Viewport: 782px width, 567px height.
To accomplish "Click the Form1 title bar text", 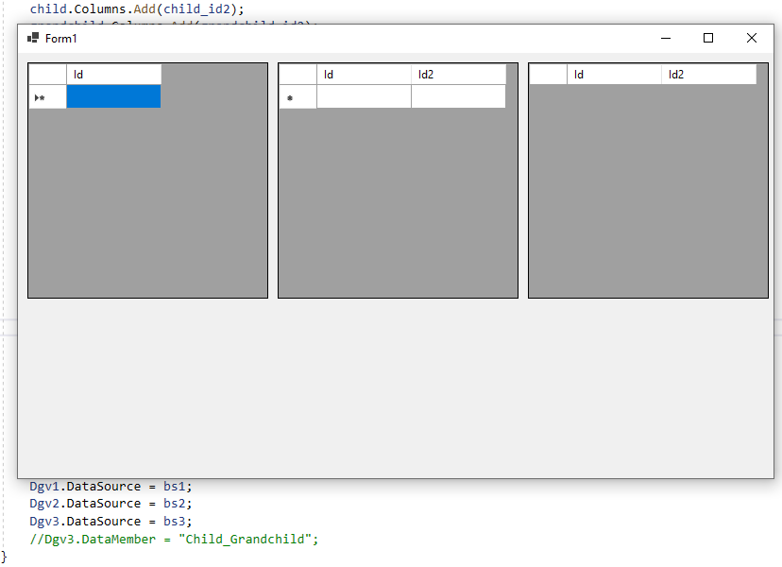I will click(60, 39).
